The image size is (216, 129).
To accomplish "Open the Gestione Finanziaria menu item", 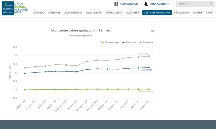I will [157, 13].
